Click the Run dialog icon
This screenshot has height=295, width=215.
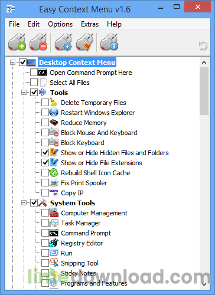click(54, 253)
